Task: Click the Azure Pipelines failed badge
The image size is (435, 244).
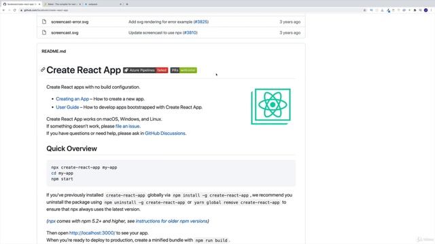Action: [x=145, y=70]
